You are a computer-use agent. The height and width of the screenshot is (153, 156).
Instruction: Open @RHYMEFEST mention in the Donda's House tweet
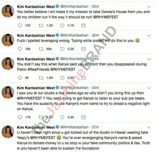coord(106,17)
